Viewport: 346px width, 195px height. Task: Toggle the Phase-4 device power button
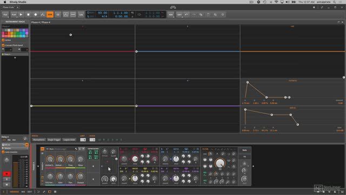(x=42, y=149)
